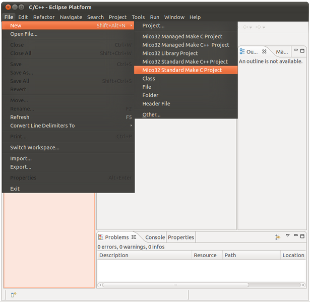Click the status bar fast view icon
Image resolution: width=310 pixels, height=302 pixels.
point(14,294)
